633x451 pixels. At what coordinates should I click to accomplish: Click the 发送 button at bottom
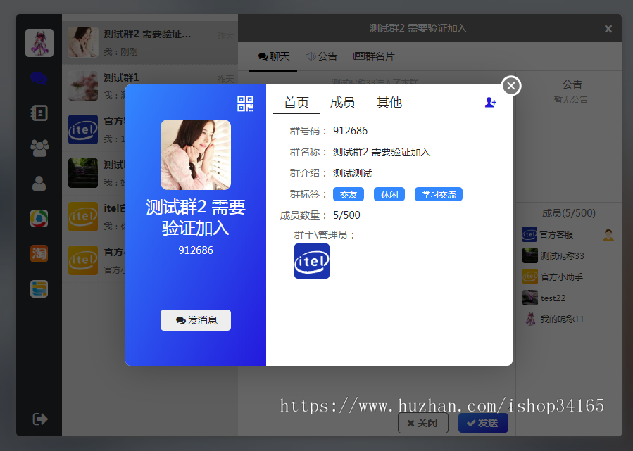click(x=483, y=423)
